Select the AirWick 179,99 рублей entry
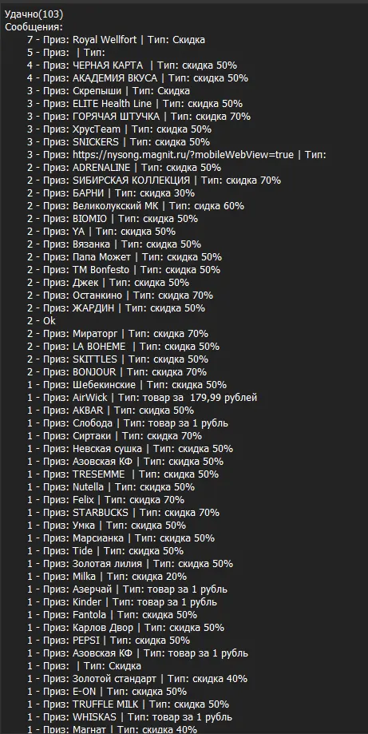Viewport: 368px width, 734px height. [x=142, y=398]
